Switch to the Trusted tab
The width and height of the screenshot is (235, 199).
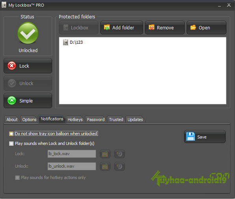coord(116,119)
